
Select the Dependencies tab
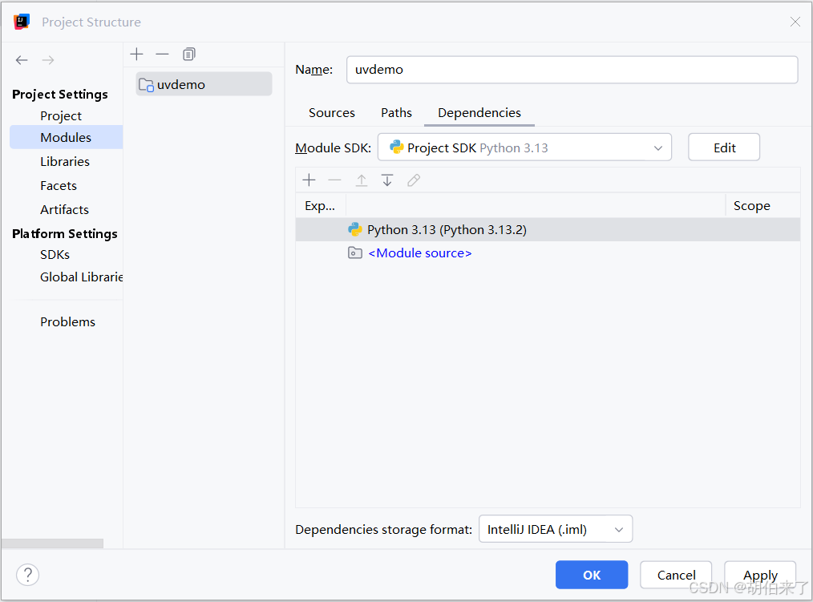[x=479, y=112]
